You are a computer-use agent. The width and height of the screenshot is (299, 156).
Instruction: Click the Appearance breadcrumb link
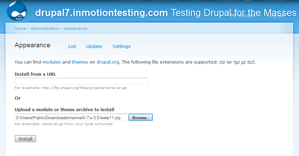point(75,28)
